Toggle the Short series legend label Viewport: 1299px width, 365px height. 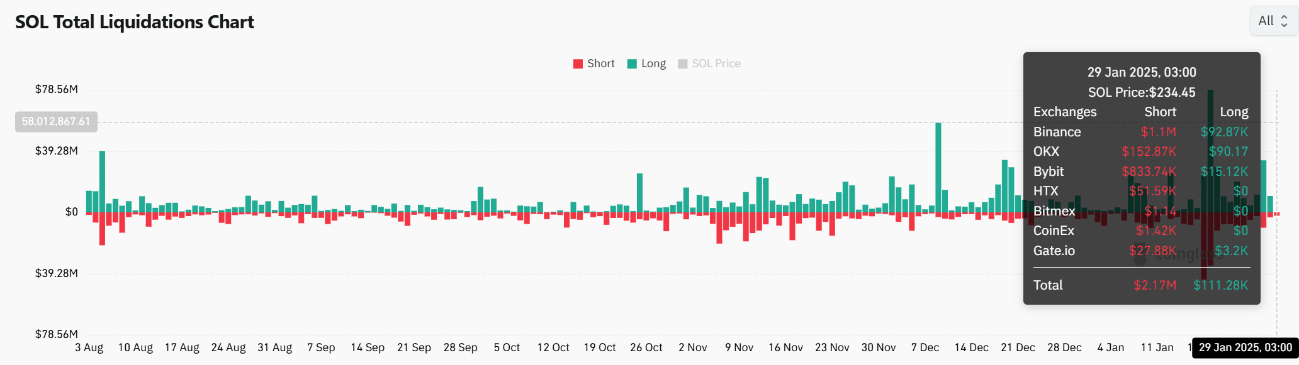(600, 63)
